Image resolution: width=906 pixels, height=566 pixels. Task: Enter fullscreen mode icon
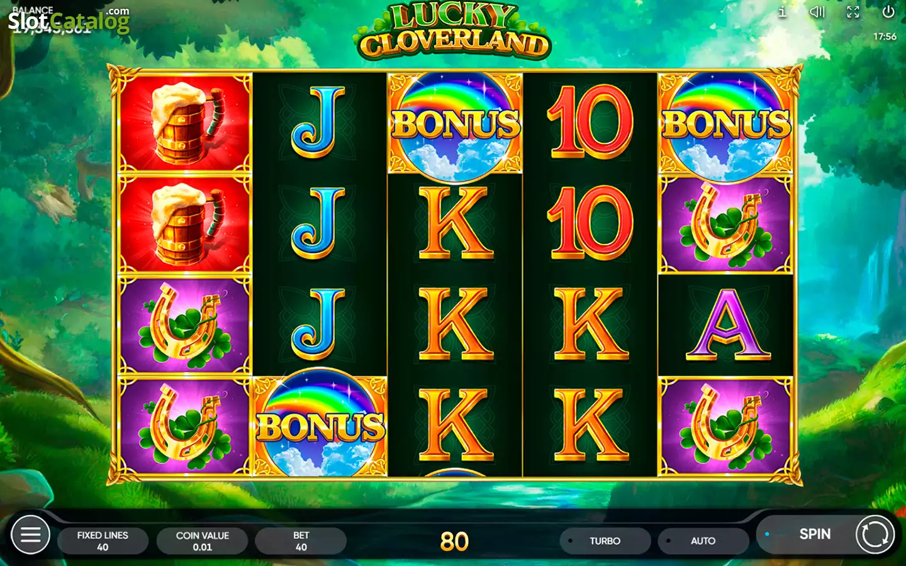(853, 12)
